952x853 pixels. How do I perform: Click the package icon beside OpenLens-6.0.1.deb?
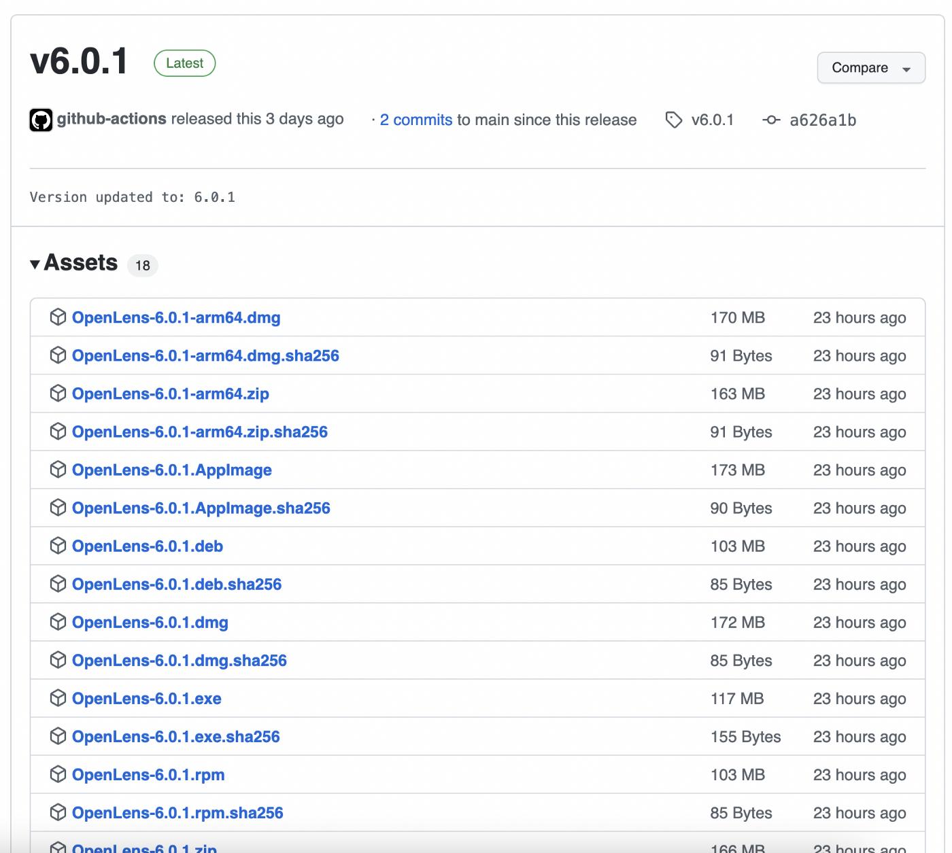(x=58, y=546)
